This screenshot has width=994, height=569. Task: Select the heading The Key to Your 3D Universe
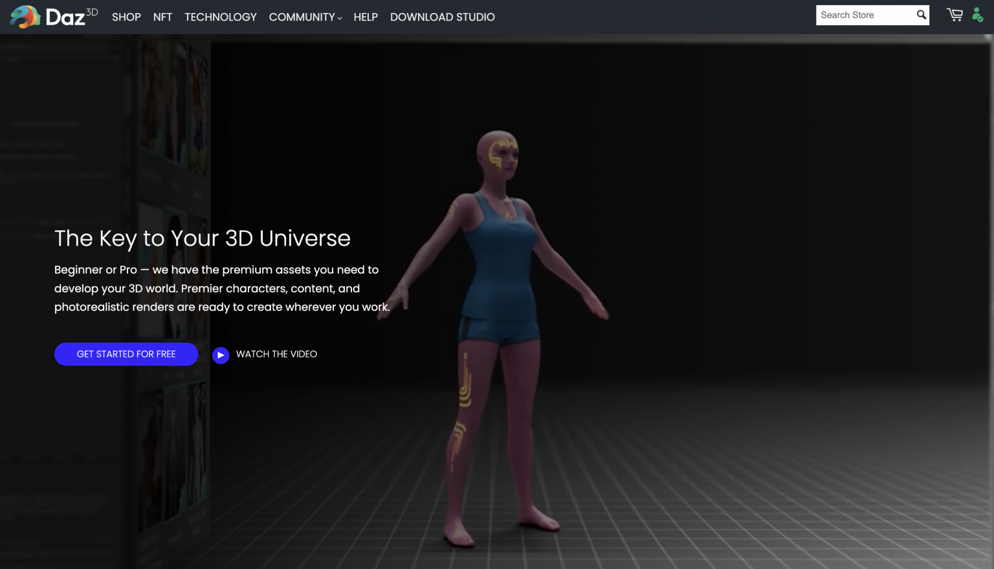(x=202, y=239)
